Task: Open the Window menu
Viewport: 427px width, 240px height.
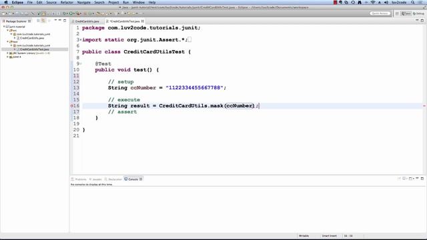Action: point(139,3)
